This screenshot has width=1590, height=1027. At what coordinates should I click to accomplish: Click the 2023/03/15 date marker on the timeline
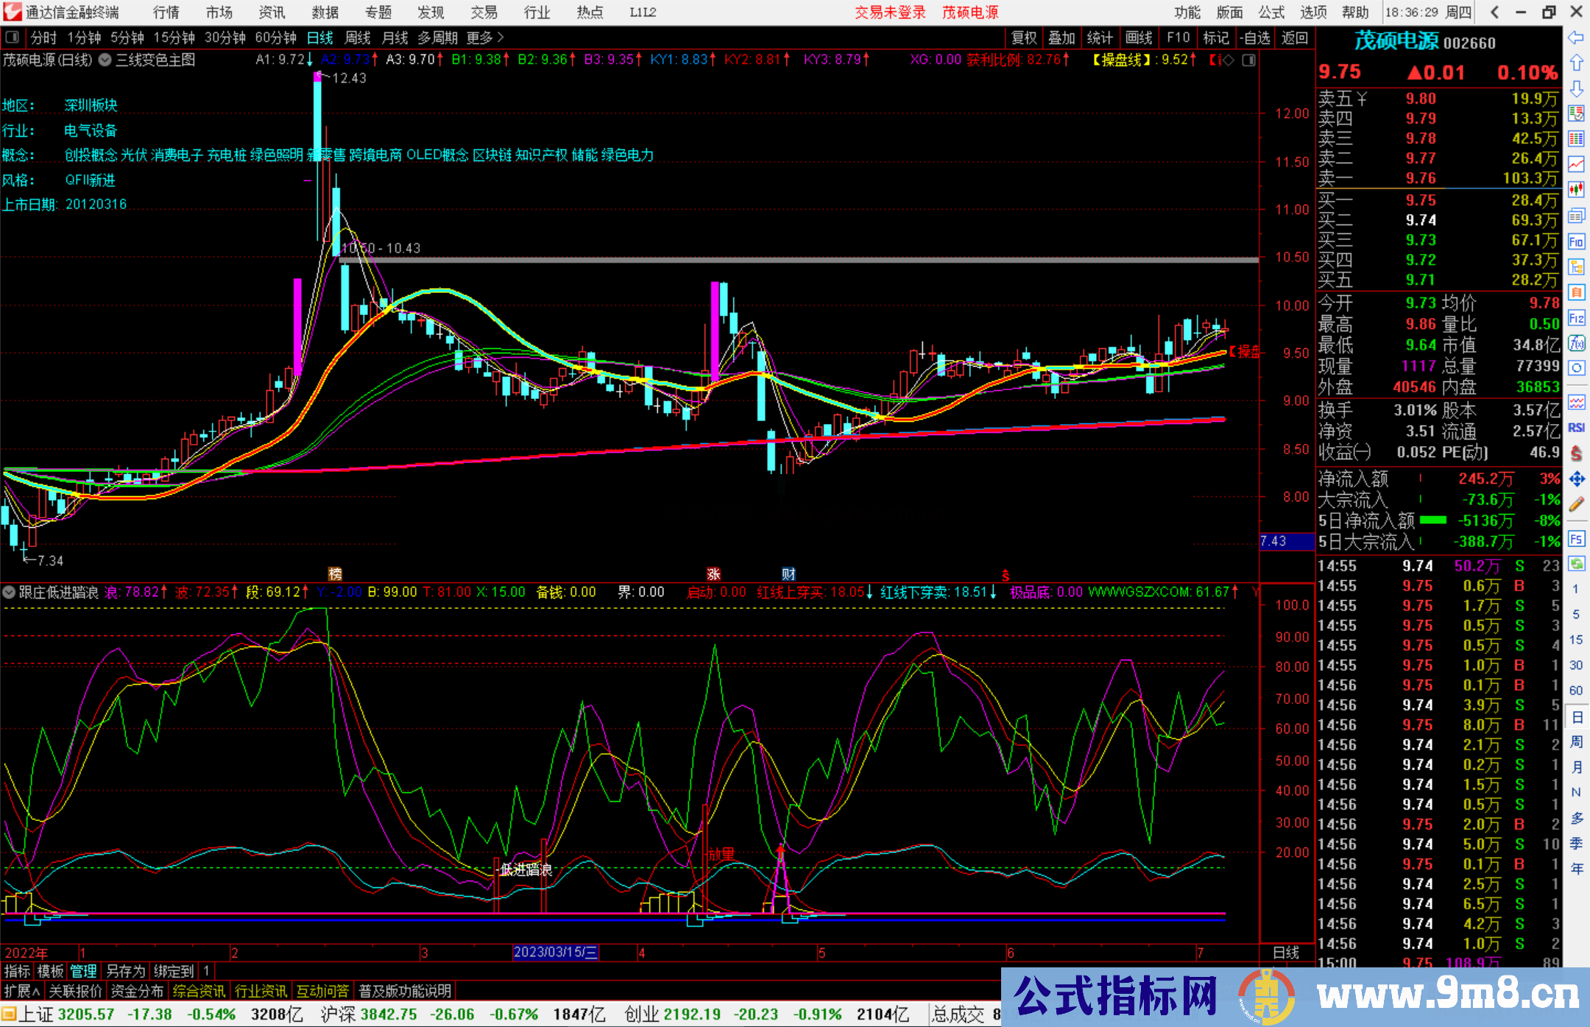click(x=555, y=952)
